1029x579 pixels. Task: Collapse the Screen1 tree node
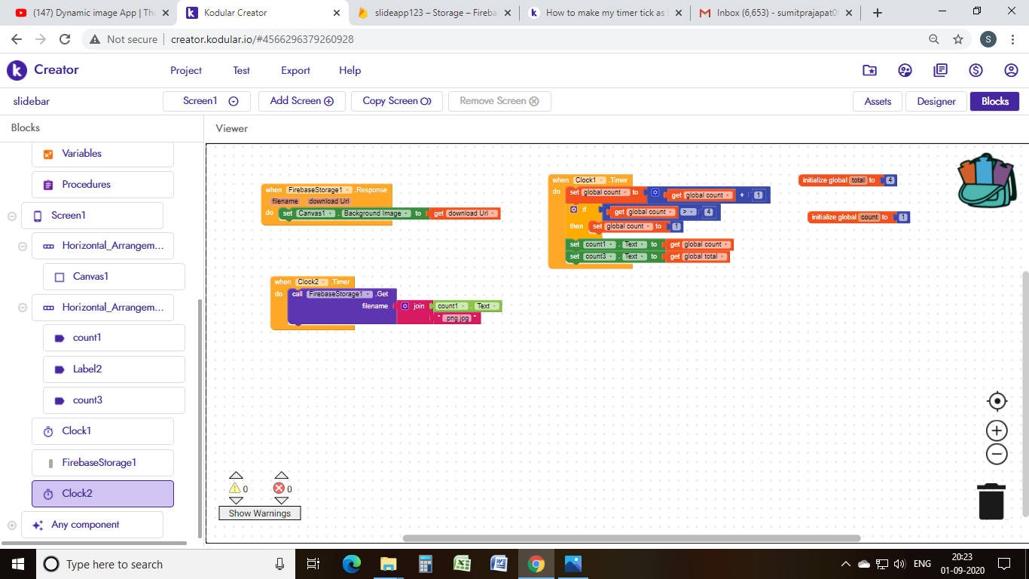12,216
